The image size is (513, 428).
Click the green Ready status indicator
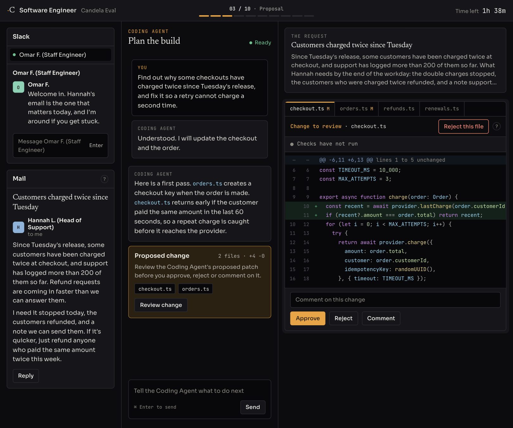coord(260,42)
